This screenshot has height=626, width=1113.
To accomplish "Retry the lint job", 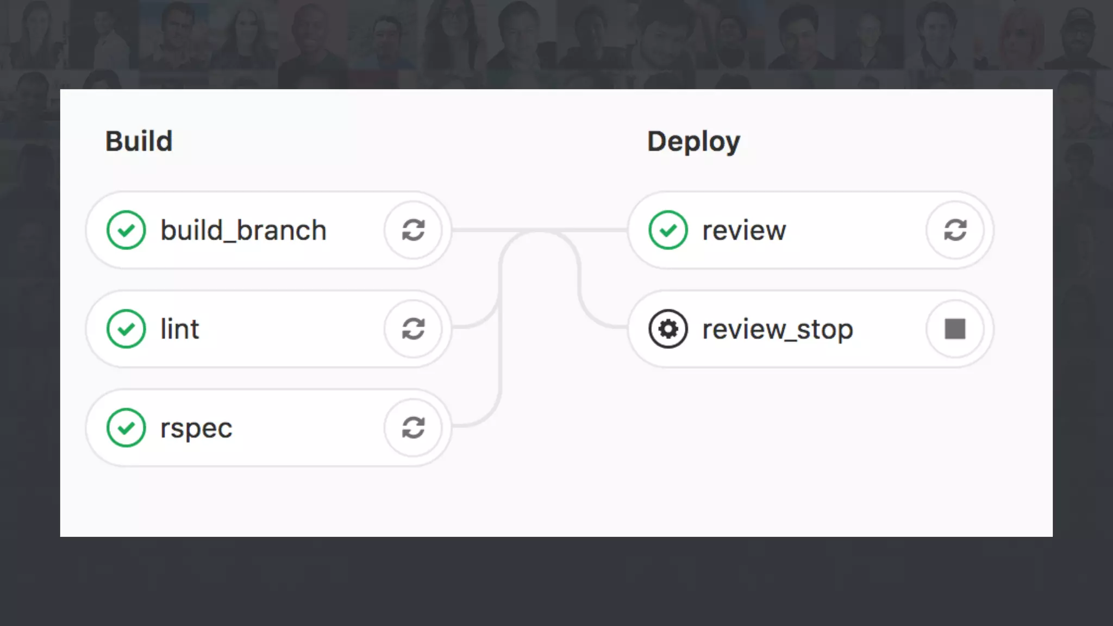I will pos(413,329).
